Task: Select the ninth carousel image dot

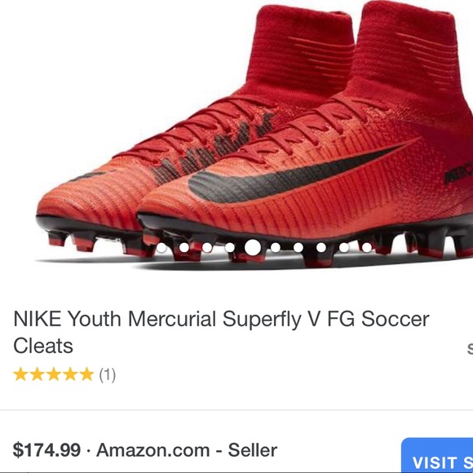Action: click(344, 248)
